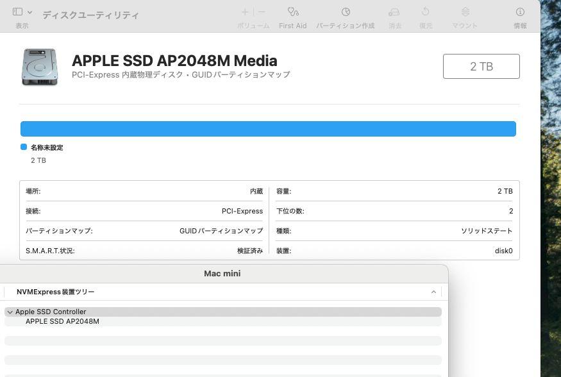Viewport: 561px width, 377px height.
Task: Collapse the NVMExpress装置ツリー header chevron
Action: pyautogui.click(x=433, y=292)
